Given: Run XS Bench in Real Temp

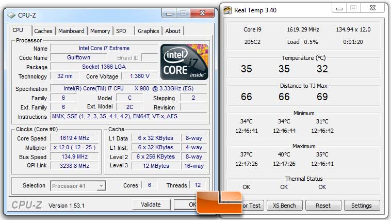Looking at the screenshot, I should pos(284,206).
